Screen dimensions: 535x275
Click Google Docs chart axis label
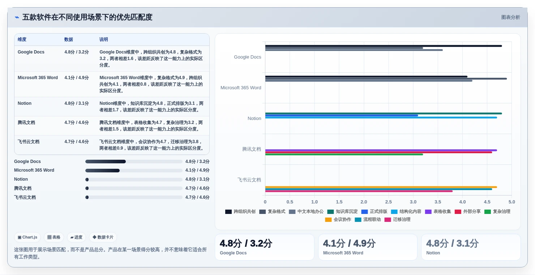click(x=248, y=57)
